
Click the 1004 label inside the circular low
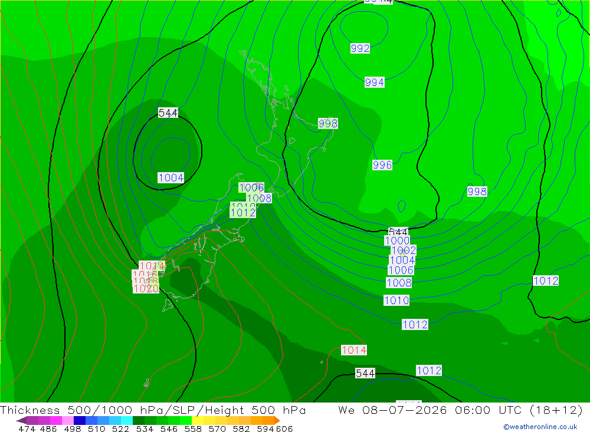[171, 178]
